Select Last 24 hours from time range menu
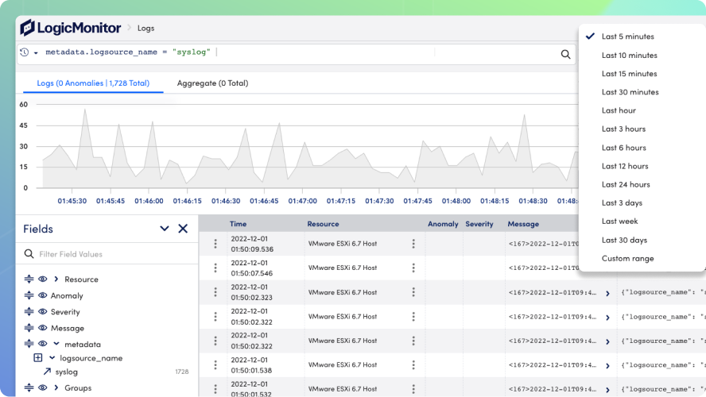The width and height of the screenshot is (706, 397). click(626, 184)
